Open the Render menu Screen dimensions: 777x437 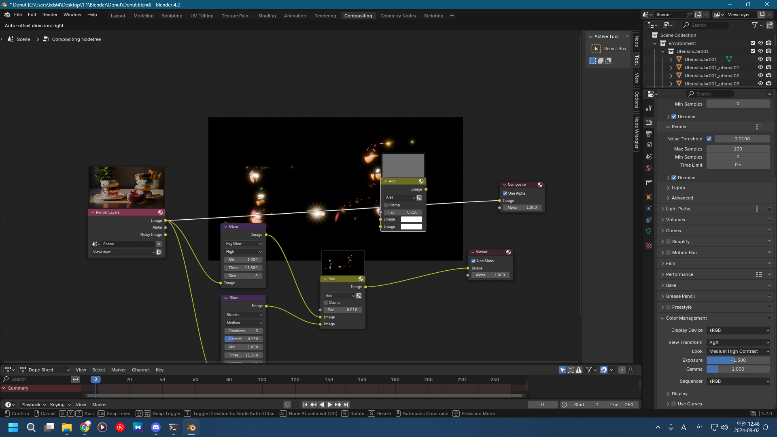[50, 15]
